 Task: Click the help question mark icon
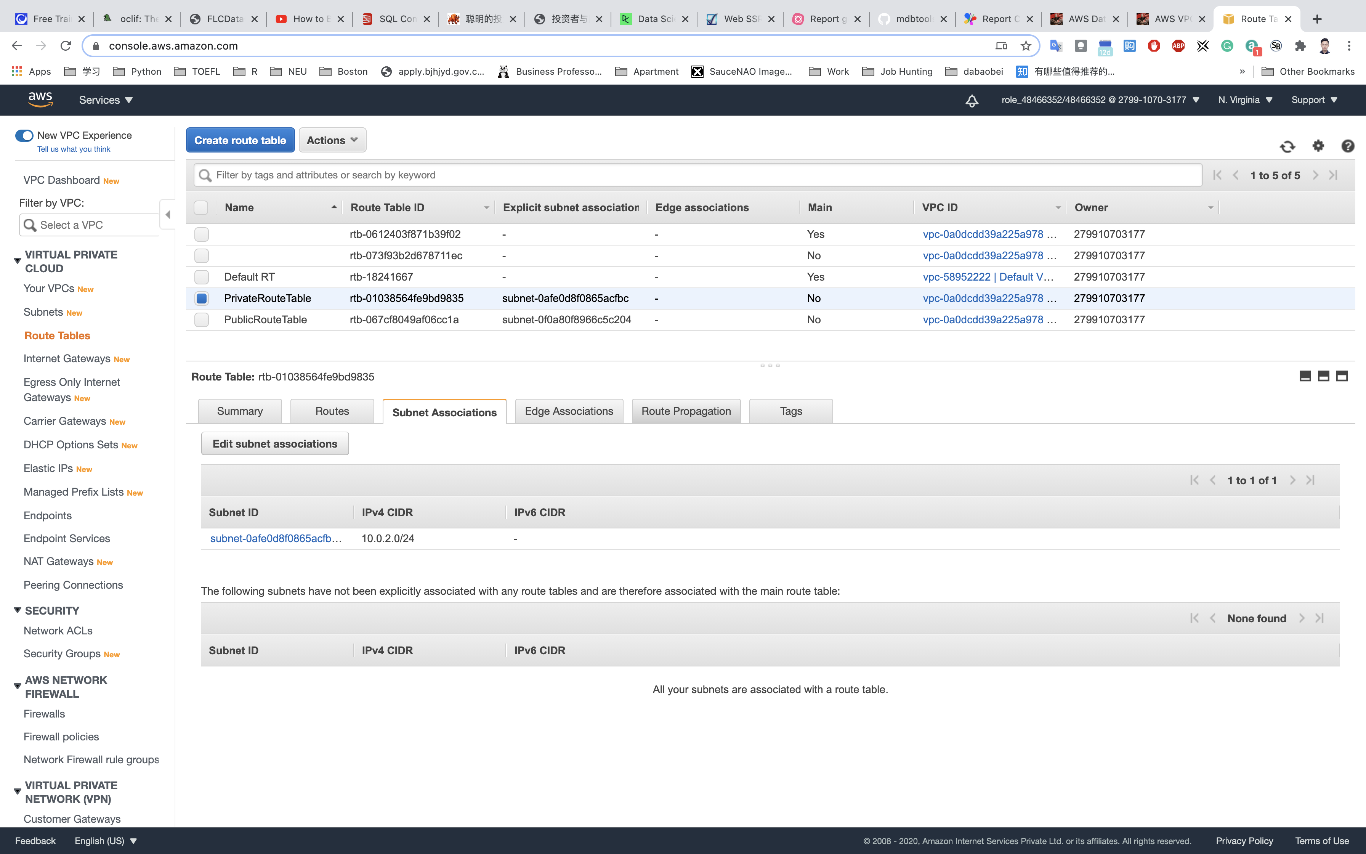coord(1347,146)
